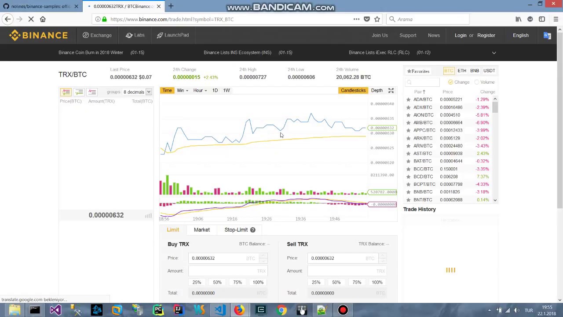The image size is (563, 317).
Task: Sort market list by Pair column
Action: coord(420,92)
